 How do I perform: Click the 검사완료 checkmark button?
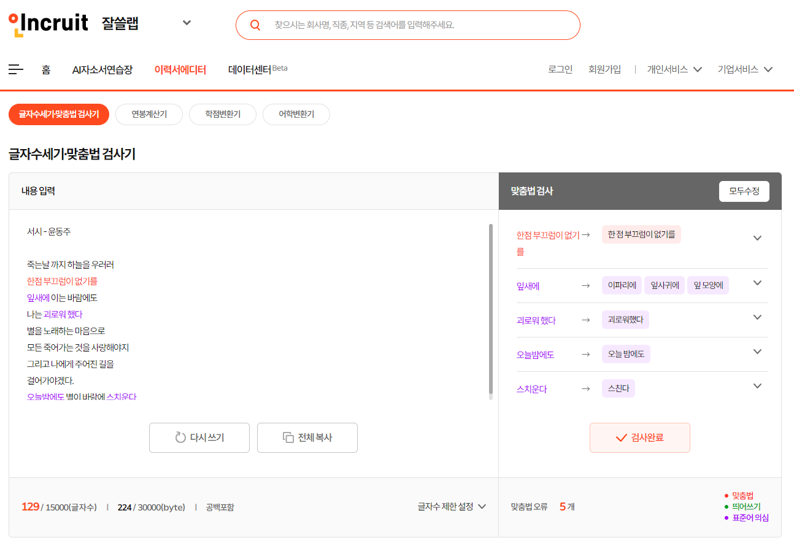pos(639,437)
